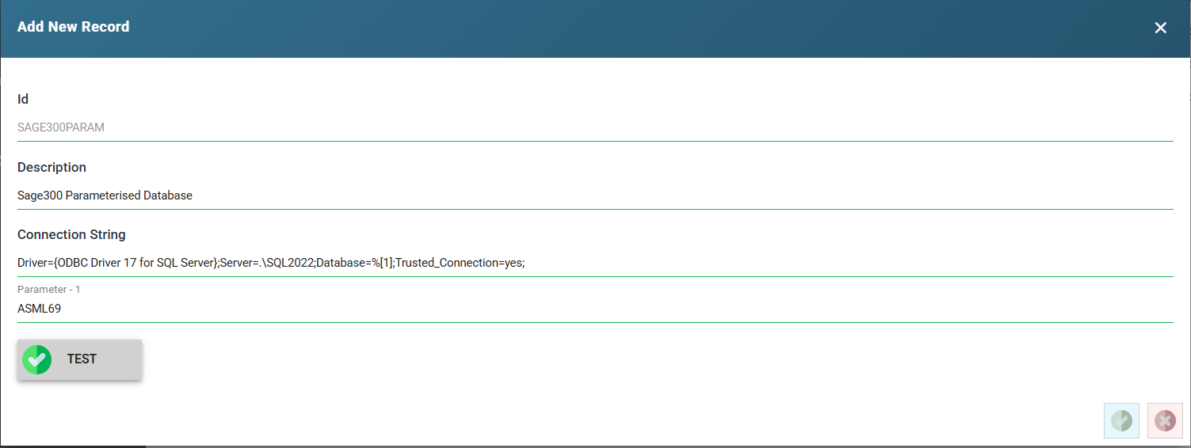The width and height of the screenshot is (1191, 448).
Task: Click the Description field label
Action: [52, 167]
